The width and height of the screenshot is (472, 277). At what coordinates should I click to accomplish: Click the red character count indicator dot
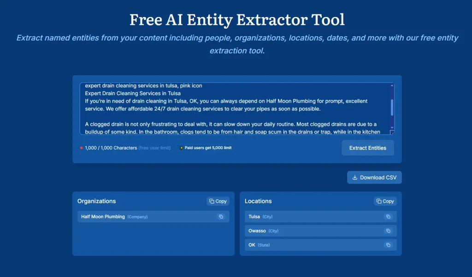[x=82, y=148]
